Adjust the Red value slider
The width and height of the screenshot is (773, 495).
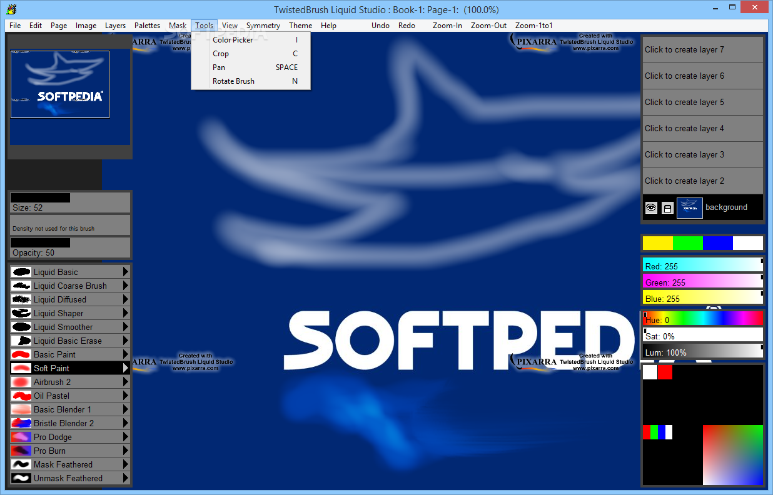[703, 265]
